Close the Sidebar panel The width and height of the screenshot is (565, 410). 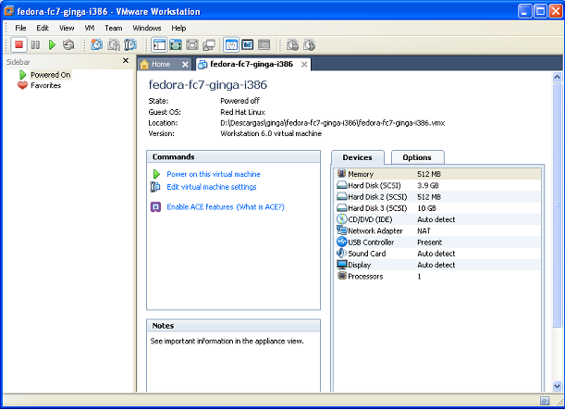[x=126, y=60]
